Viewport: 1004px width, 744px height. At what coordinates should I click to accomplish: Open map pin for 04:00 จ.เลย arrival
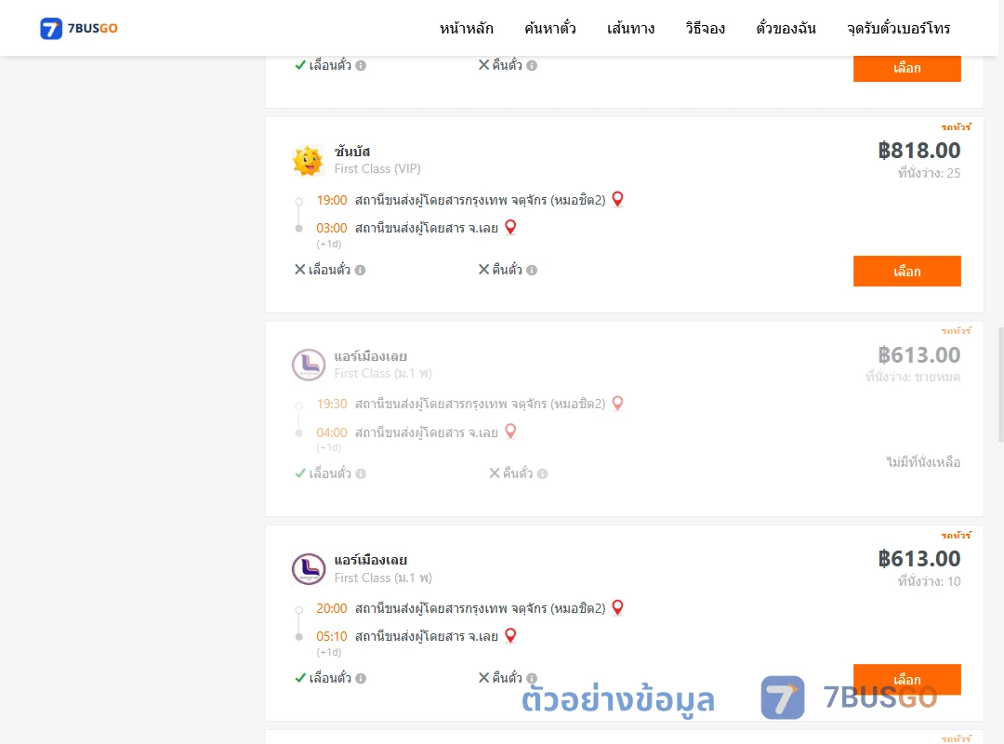510,432
